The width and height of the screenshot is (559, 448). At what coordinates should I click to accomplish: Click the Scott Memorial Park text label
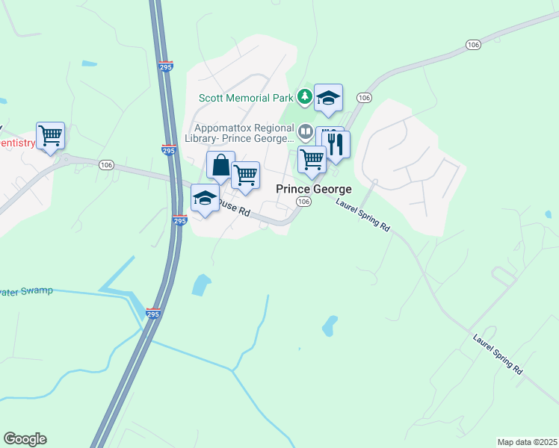point(246,98)
